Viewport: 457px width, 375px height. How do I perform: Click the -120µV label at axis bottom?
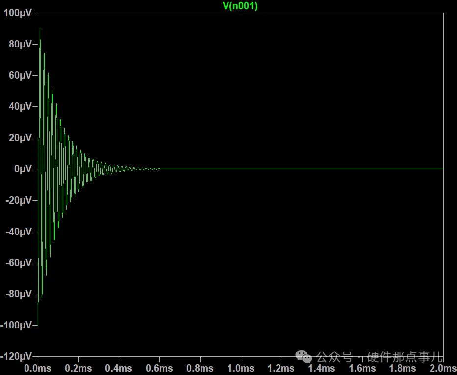click(16, 356)
